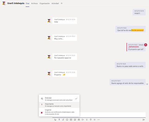Viewport: 149px width, 122px height.
Task: Click into the message compose box
Action: [113, 115]
